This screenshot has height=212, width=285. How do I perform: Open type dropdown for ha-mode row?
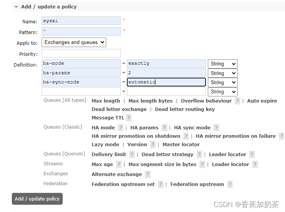tap(223, 64)
